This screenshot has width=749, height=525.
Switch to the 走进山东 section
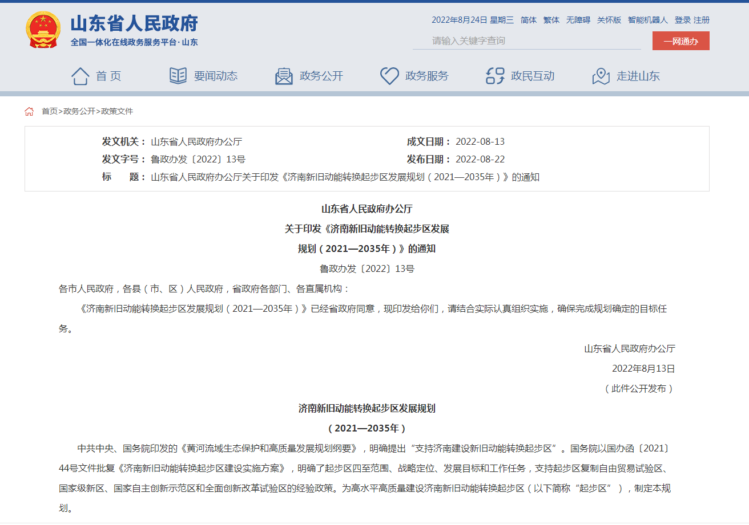pos(639,75)
